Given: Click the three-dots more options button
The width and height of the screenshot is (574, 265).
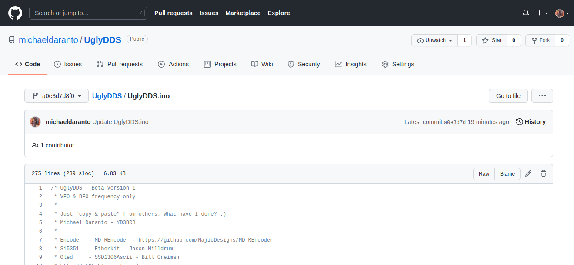Looking at the screenshot, I should tap(542, 96).
